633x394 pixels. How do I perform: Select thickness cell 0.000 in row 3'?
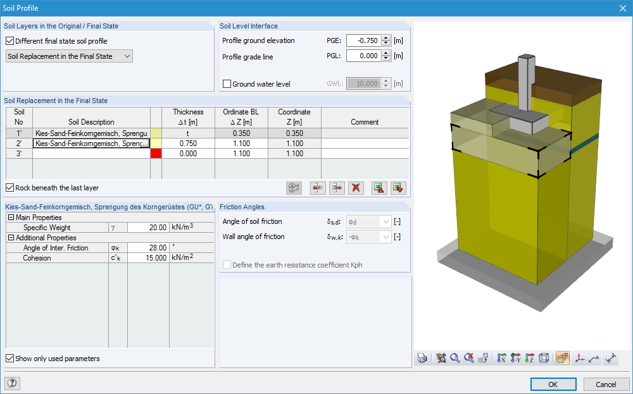pyautogui.click(x=188, y=153)
